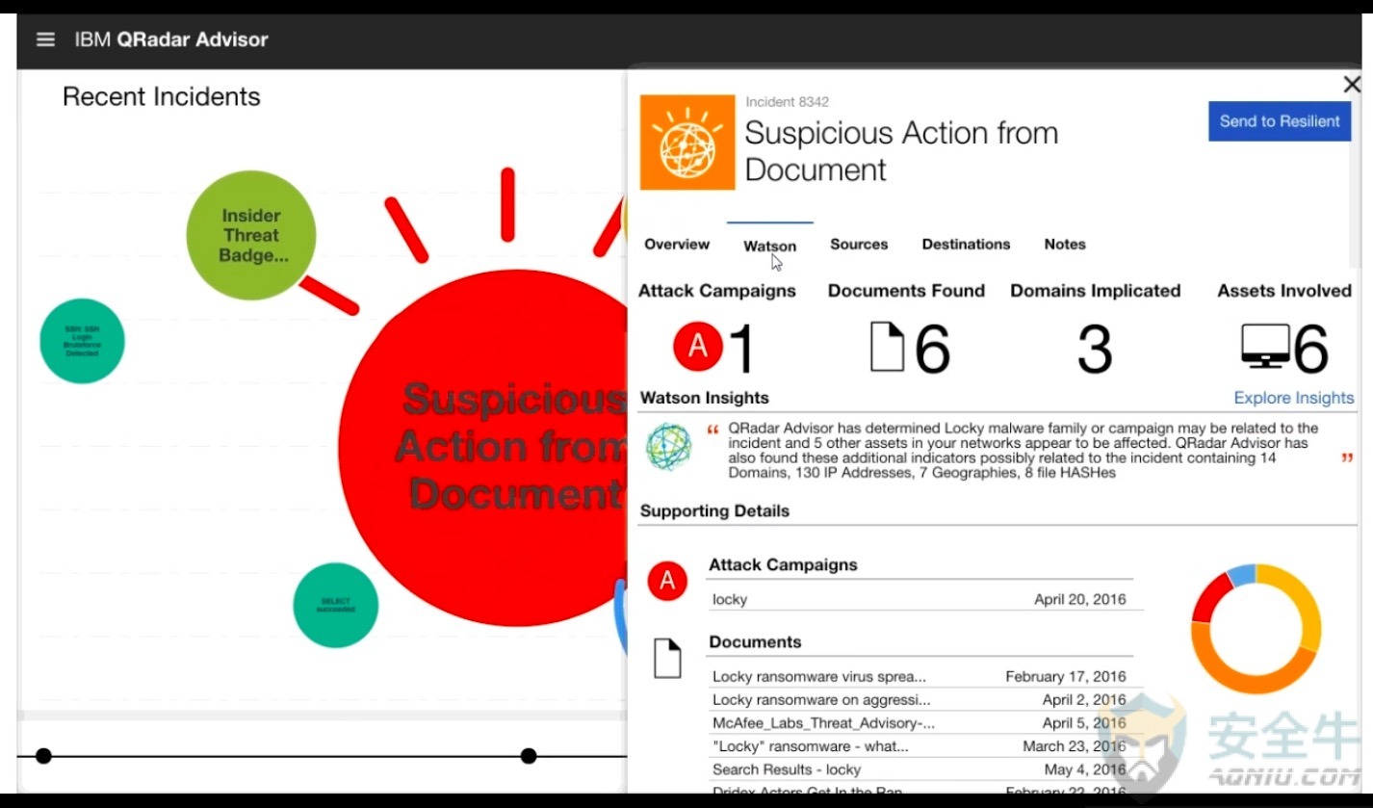Open the Notes tab
The width and height of the screenshot is (1373, 808).
click(1065, 245)
